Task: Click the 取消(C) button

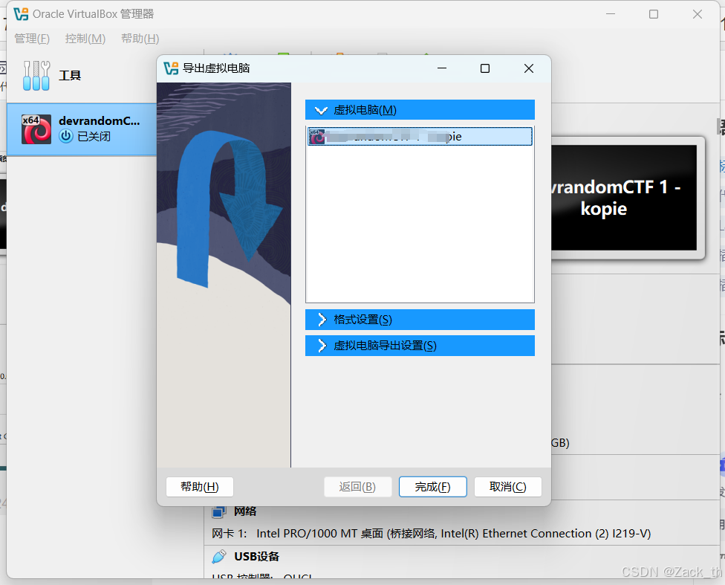Action: (x=507, y=487)
